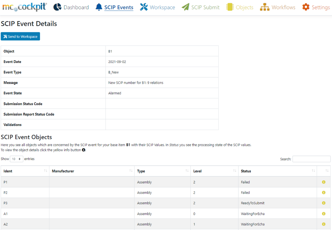Sort table by Ident column
The width and height of the screenshot is (332, 230).
(x=25, y=171)
